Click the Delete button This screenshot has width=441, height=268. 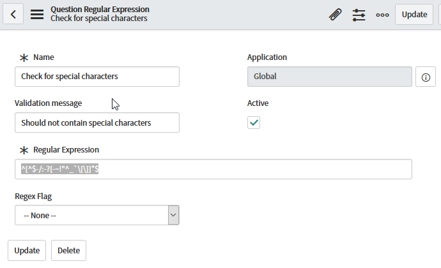click(68, 250)
